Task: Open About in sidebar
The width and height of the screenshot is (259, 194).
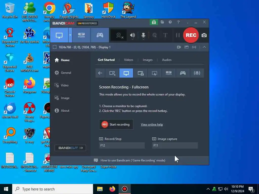Action: coord(62,111)
